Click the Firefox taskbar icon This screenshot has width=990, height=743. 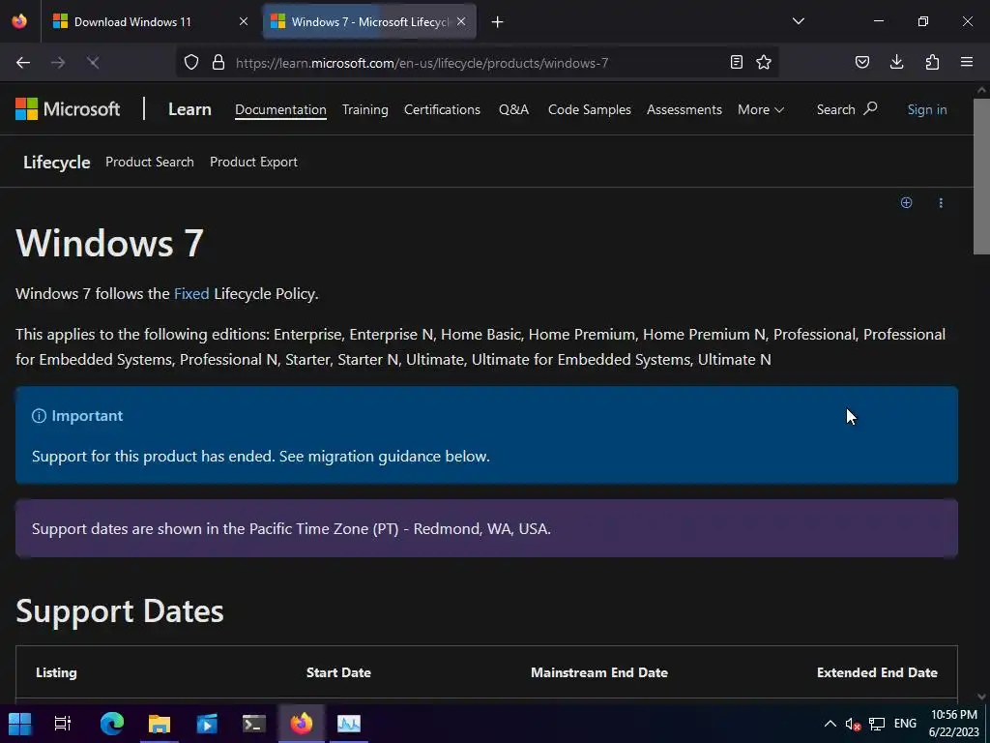tap(302, 724)
